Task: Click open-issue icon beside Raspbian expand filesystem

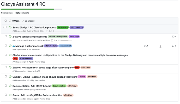Action: pos(10,77)
